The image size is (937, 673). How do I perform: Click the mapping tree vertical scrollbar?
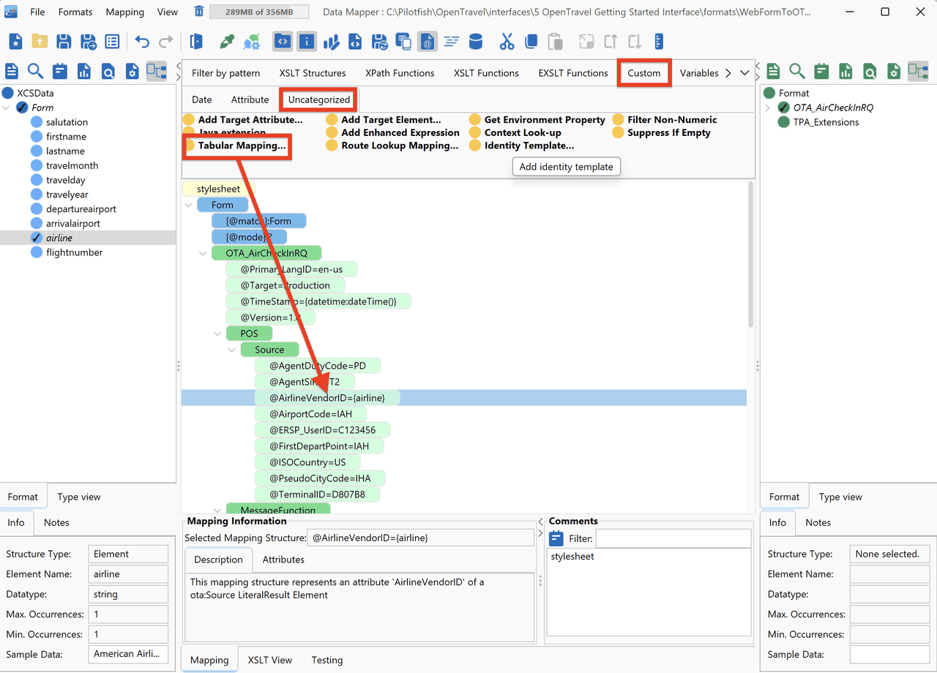pos(750,255)
